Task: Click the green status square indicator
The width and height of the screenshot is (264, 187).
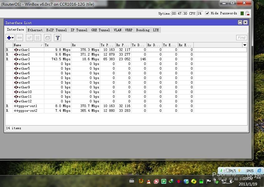Action: [242, 13]
